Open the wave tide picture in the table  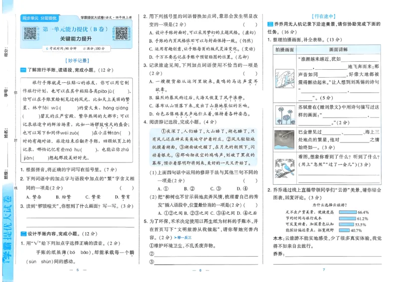click(285, 78)
